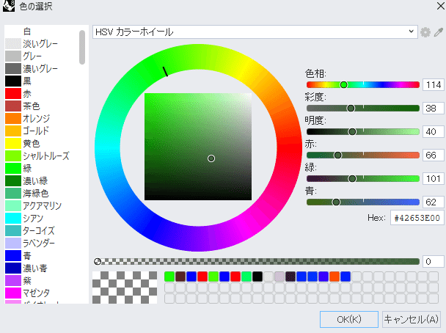The image size is (446, 333).
Task: Select シャルトルーズ in the color list
Action: [41, 155]
